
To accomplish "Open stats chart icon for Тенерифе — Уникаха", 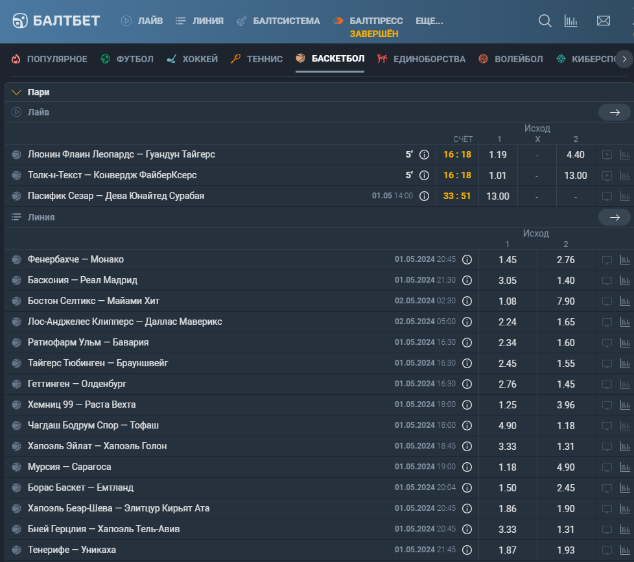I will click(625, 550).
